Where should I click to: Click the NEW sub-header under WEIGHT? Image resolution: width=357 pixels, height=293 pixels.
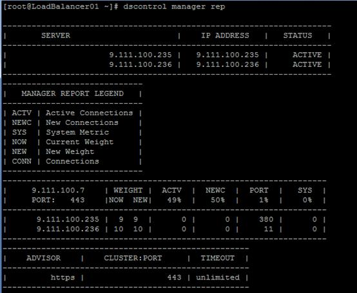(140, 200)
